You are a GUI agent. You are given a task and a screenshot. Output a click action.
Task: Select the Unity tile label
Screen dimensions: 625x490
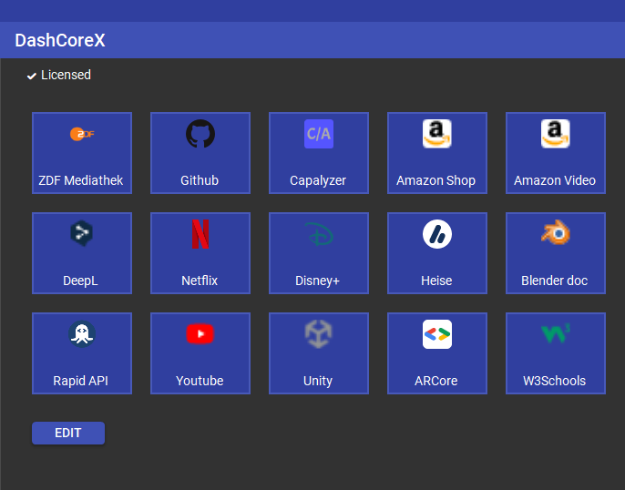pyautogui.click(x=318, y=381)
